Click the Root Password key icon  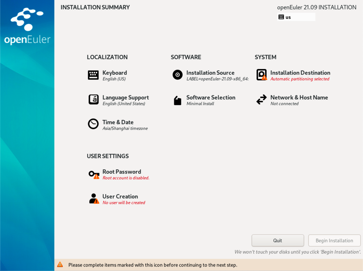94,174
